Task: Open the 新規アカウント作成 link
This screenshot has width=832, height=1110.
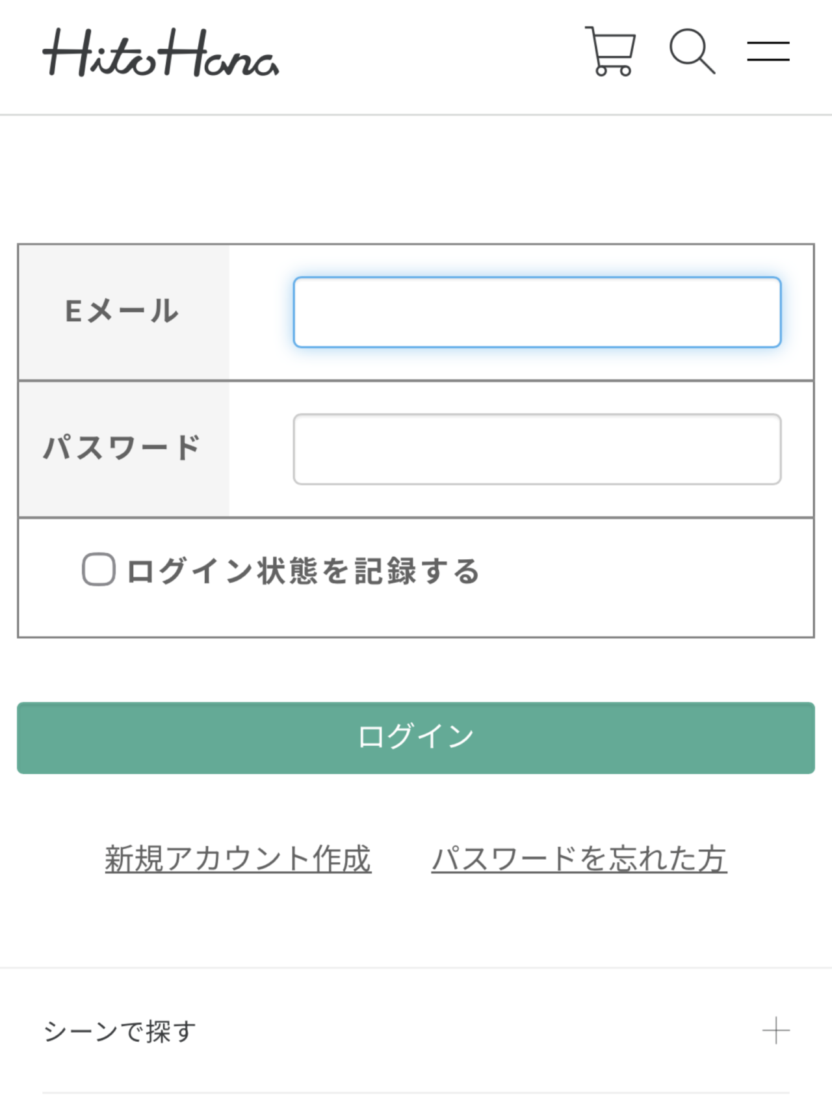Action: coord(238,858)
